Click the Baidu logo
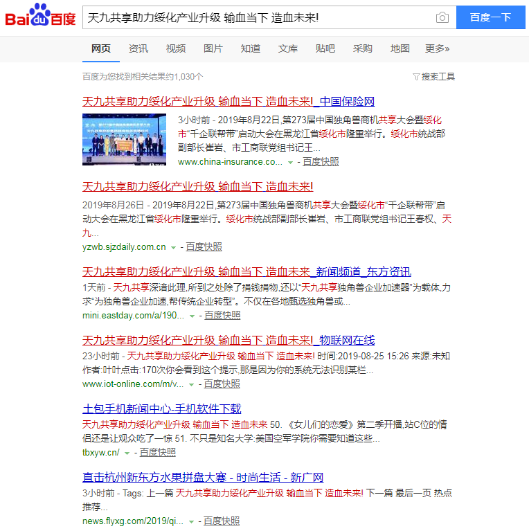The width and height of the screenshot is (529, 531). [x=40, y=15]
